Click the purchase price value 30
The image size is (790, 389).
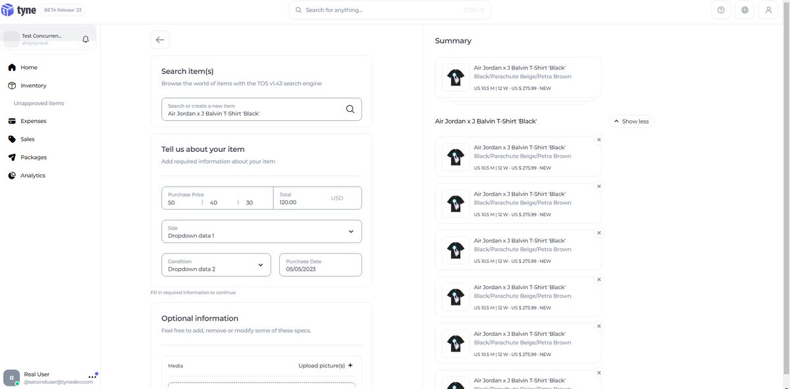coord(250,202)
